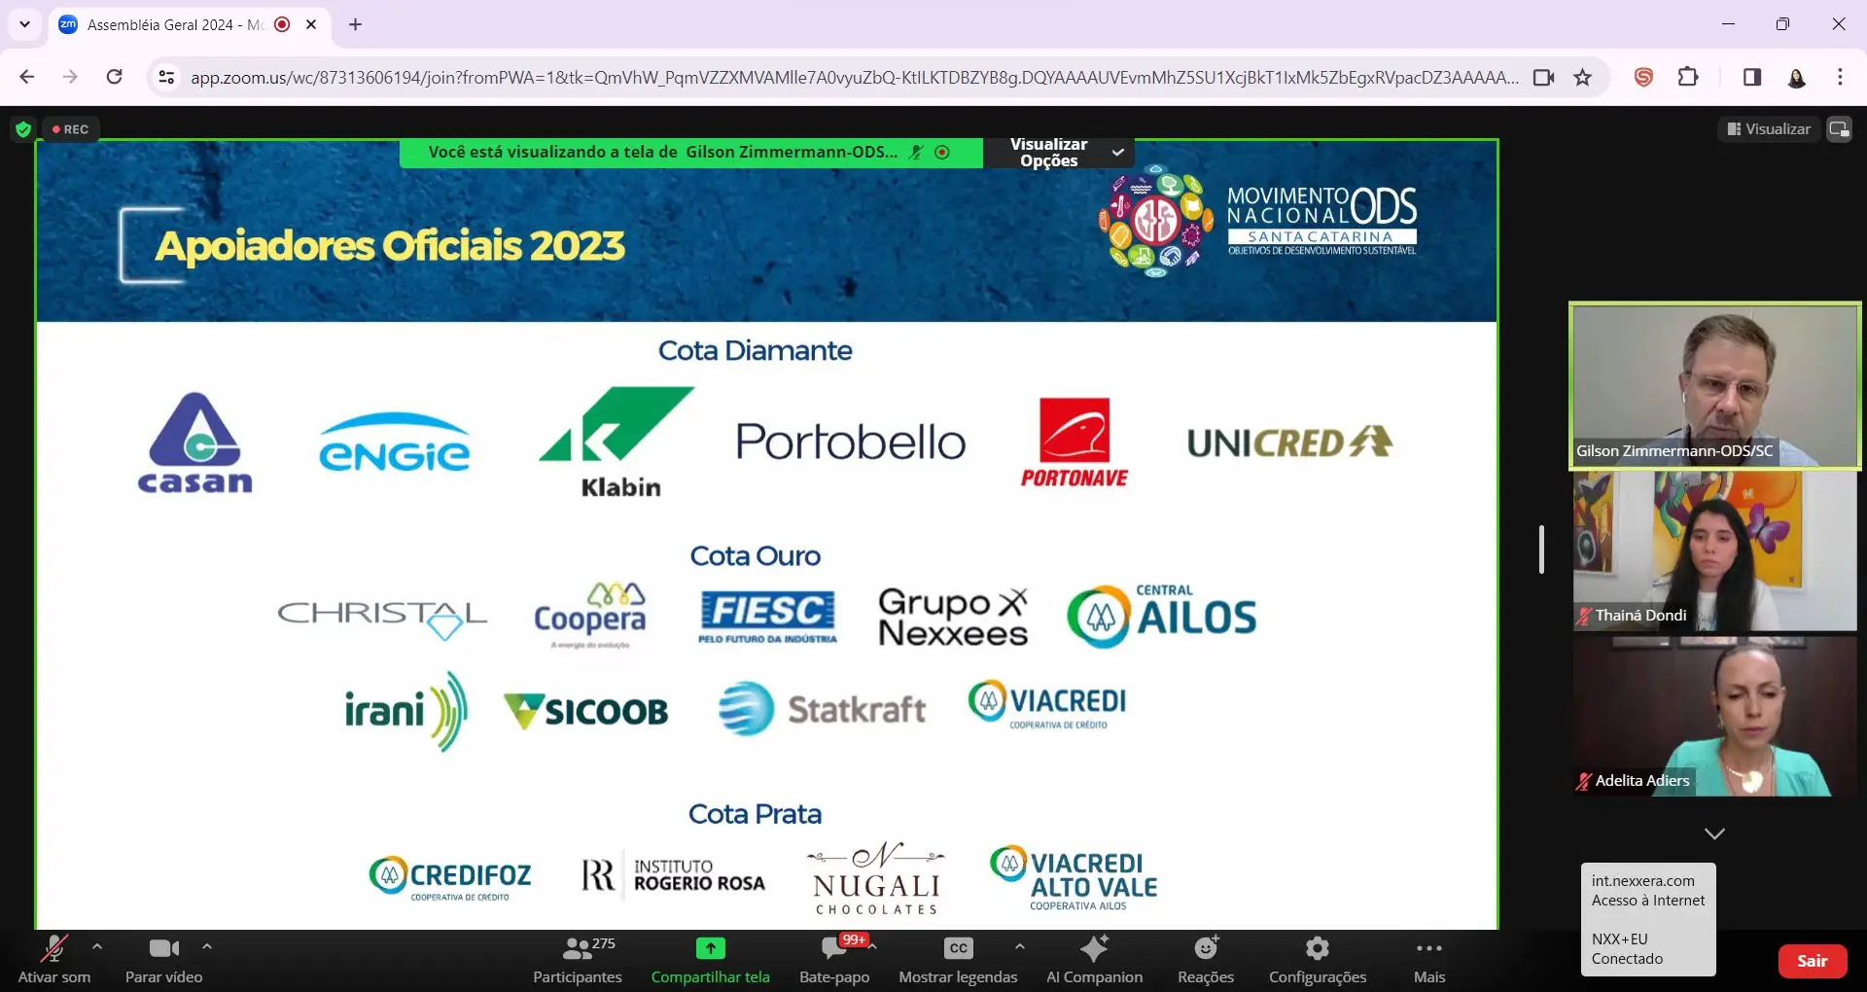Start sharing with Compartilhar tela
Viewport: 1867px width, 992px height.
[x=710, y=959]
